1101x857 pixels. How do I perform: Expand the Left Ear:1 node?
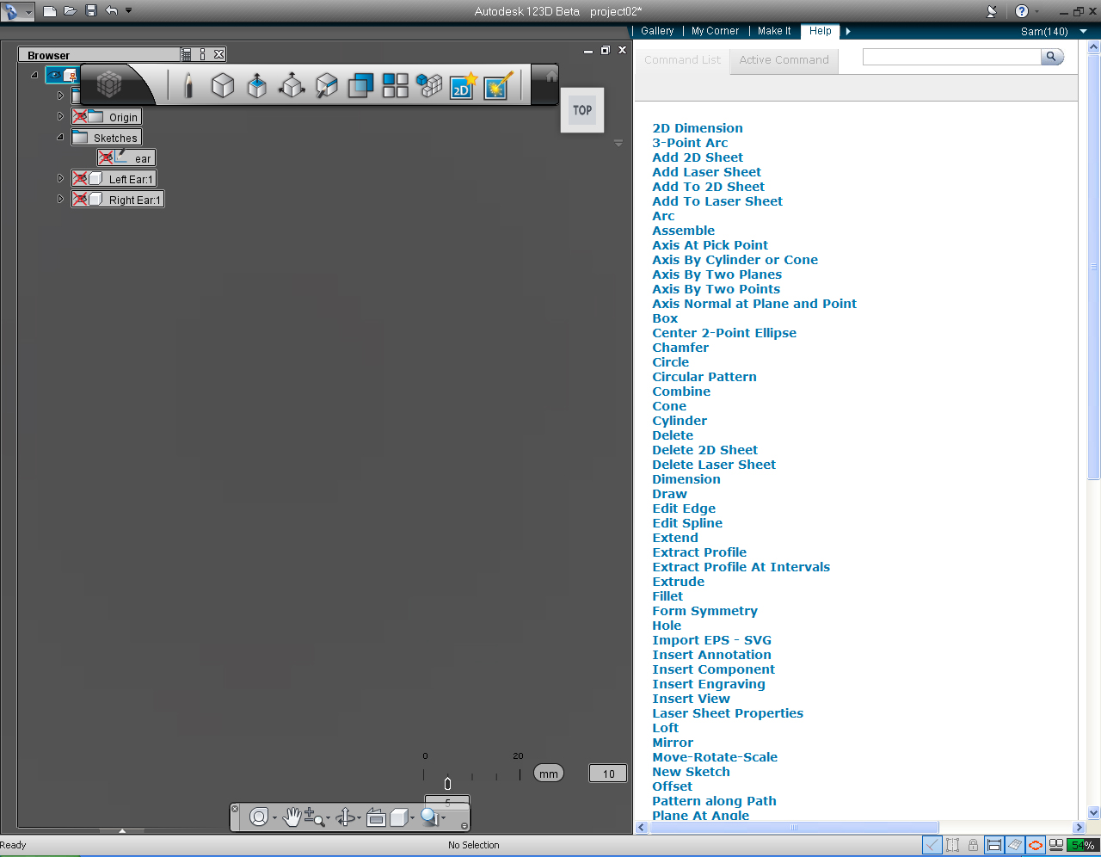click(60, 178)
